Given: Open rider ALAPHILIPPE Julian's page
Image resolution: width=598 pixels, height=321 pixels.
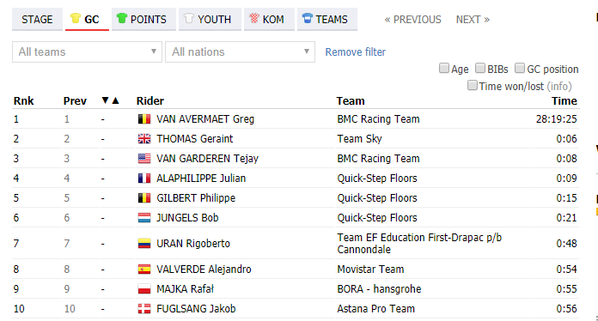Looking at the screenshot, I should click(201, 179).
